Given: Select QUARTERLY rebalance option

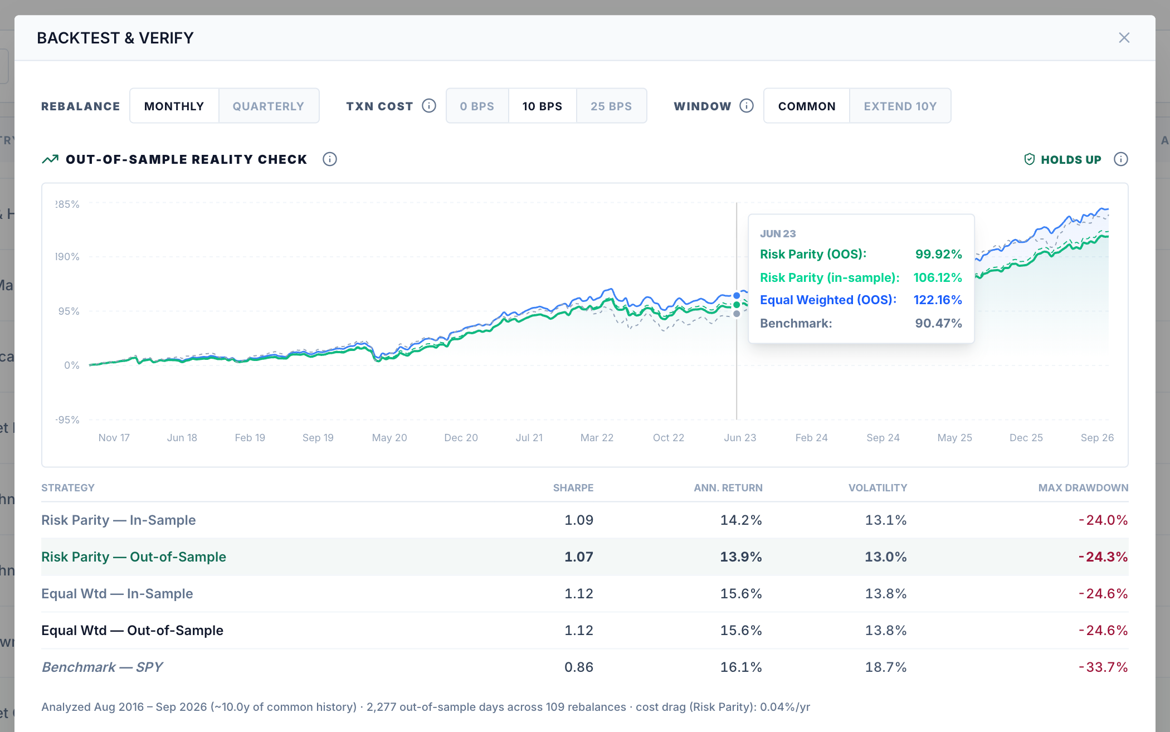Looking at the screenshot, I should coord(269,106).
